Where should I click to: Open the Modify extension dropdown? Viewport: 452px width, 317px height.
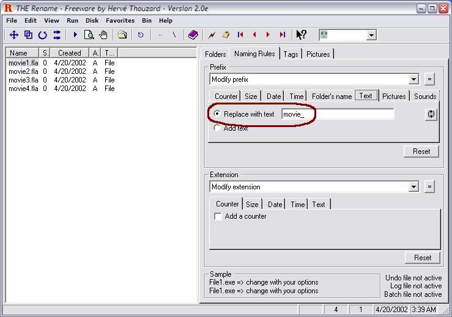413,186
